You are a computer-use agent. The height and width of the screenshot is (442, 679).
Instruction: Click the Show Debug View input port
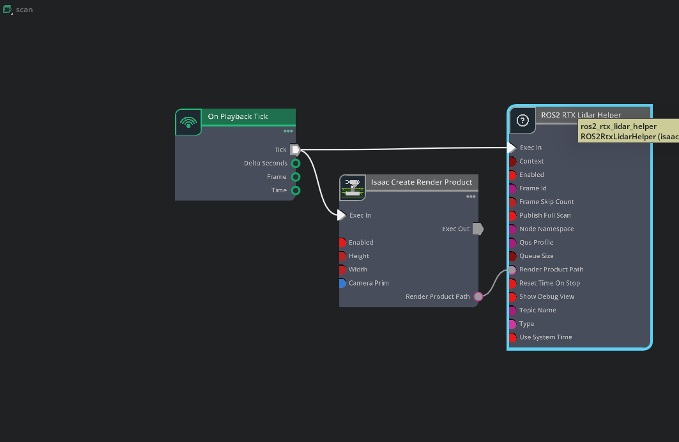pyautogui.click(x=513, y=296)
